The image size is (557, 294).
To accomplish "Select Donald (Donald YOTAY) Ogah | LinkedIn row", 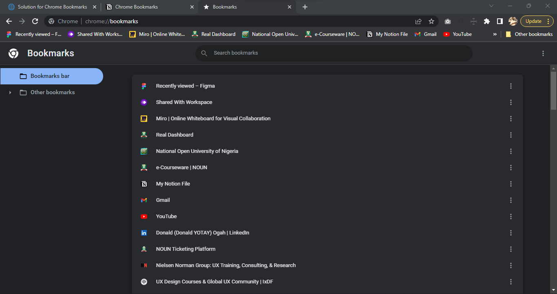I will 327,233.
